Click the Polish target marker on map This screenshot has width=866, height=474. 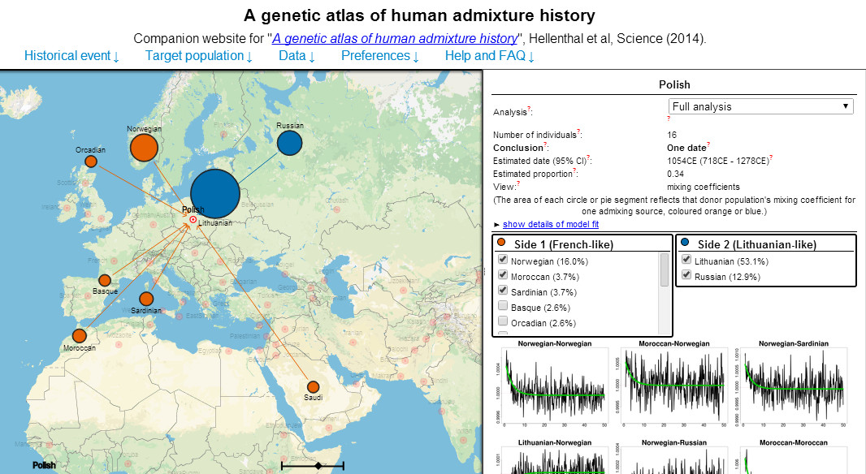click(193, 220)
